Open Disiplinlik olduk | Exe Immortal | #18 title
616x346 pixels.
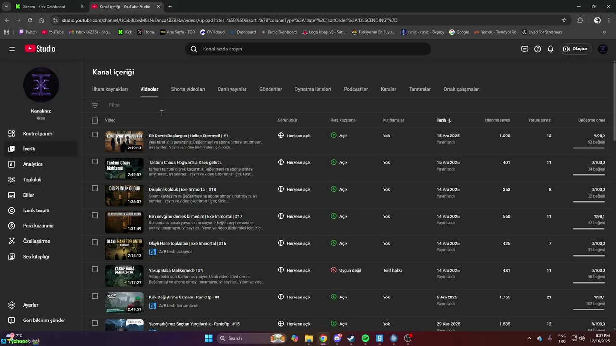tap(182, 189)
